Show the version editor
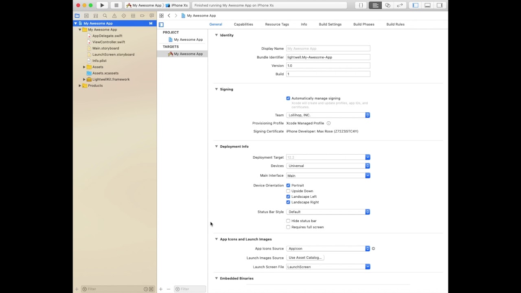521x293 pixels. pyautogui.click(x=400, y=5)
